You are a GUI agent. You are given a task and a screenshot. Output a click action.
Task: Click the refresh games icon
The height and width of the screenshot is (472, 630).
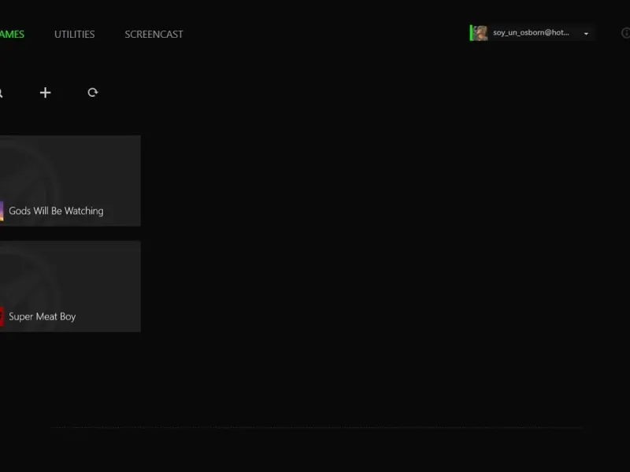coord(93,93)
